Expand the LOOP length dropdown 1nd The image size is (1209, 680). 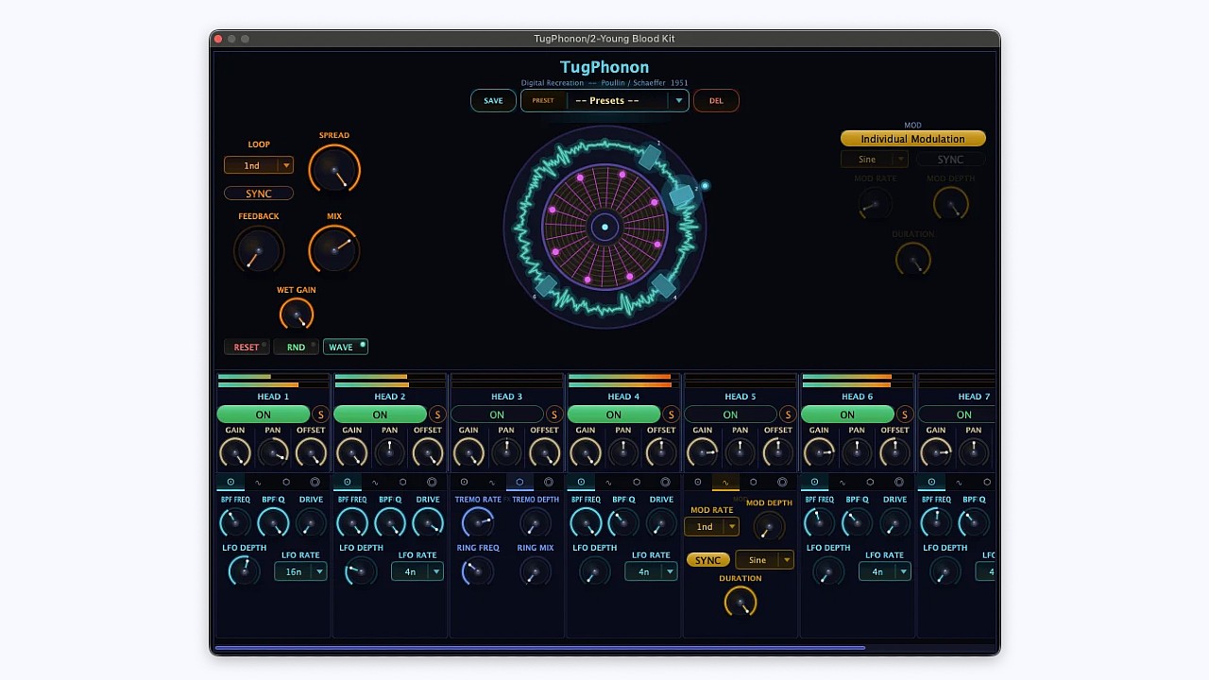(259, 165)
